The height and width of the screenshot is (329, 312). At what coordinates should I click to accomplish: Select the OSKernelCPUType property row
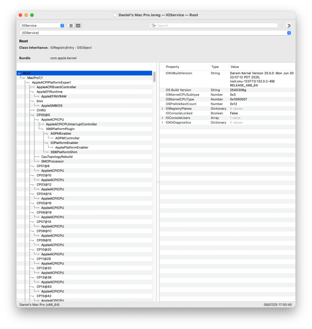(227, 99)
